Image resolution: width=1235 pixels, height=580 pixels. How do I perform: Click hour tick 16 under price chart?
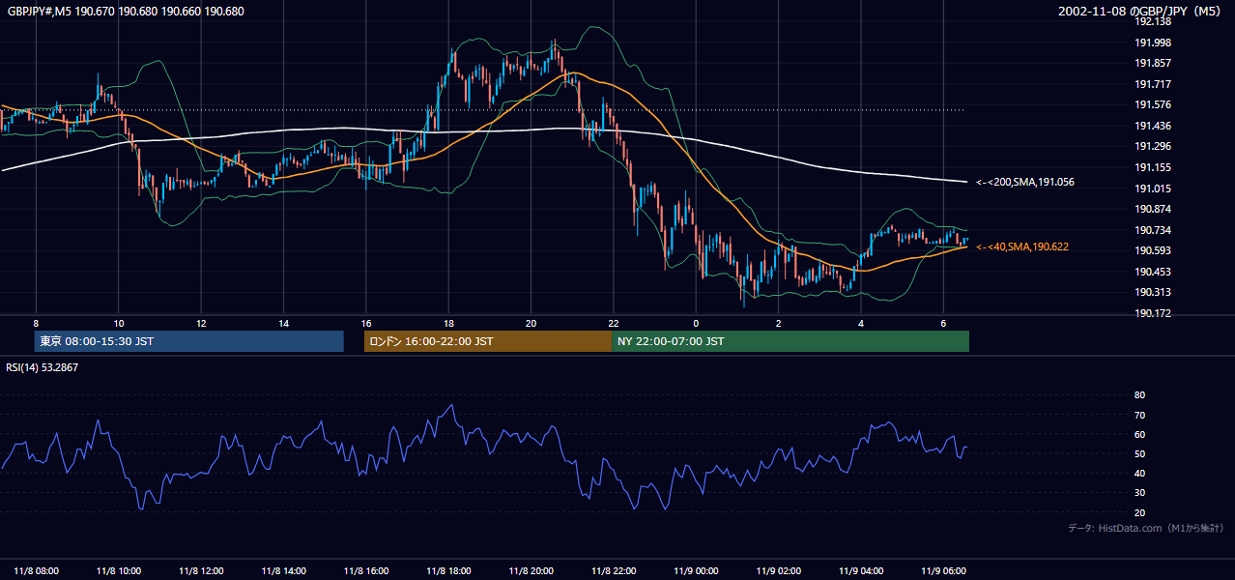366,323
